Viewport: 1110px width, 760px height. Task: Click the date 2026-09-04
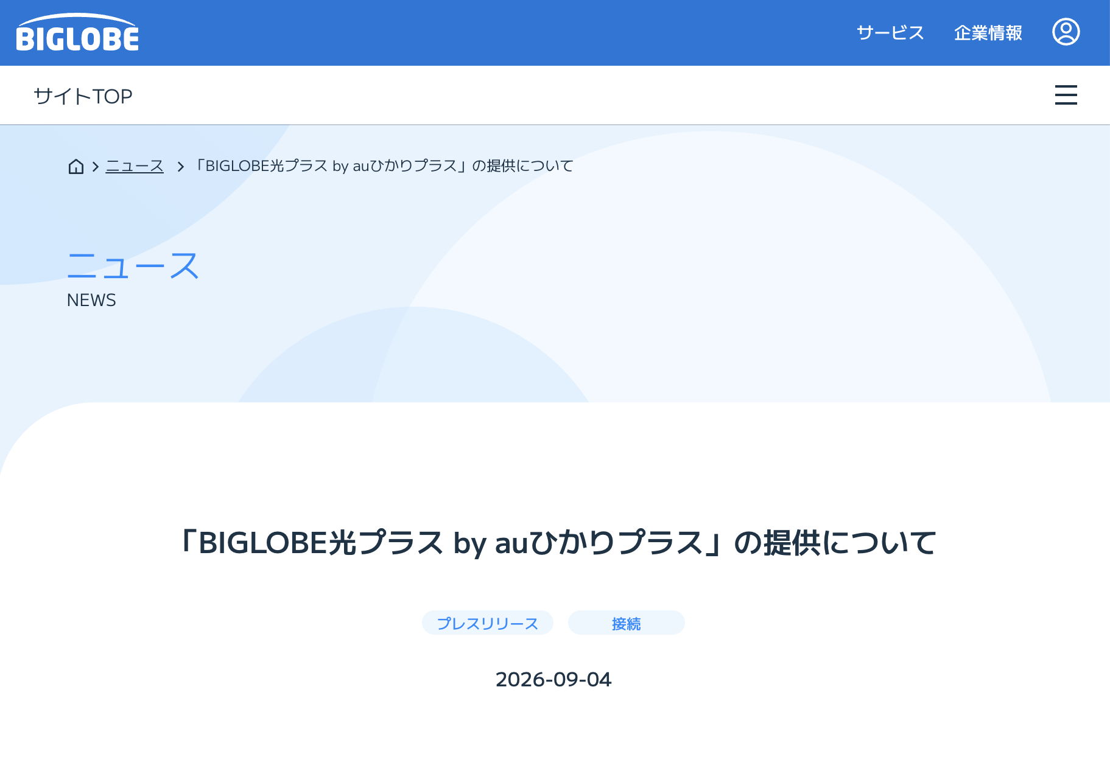click(x=553, y=679)
